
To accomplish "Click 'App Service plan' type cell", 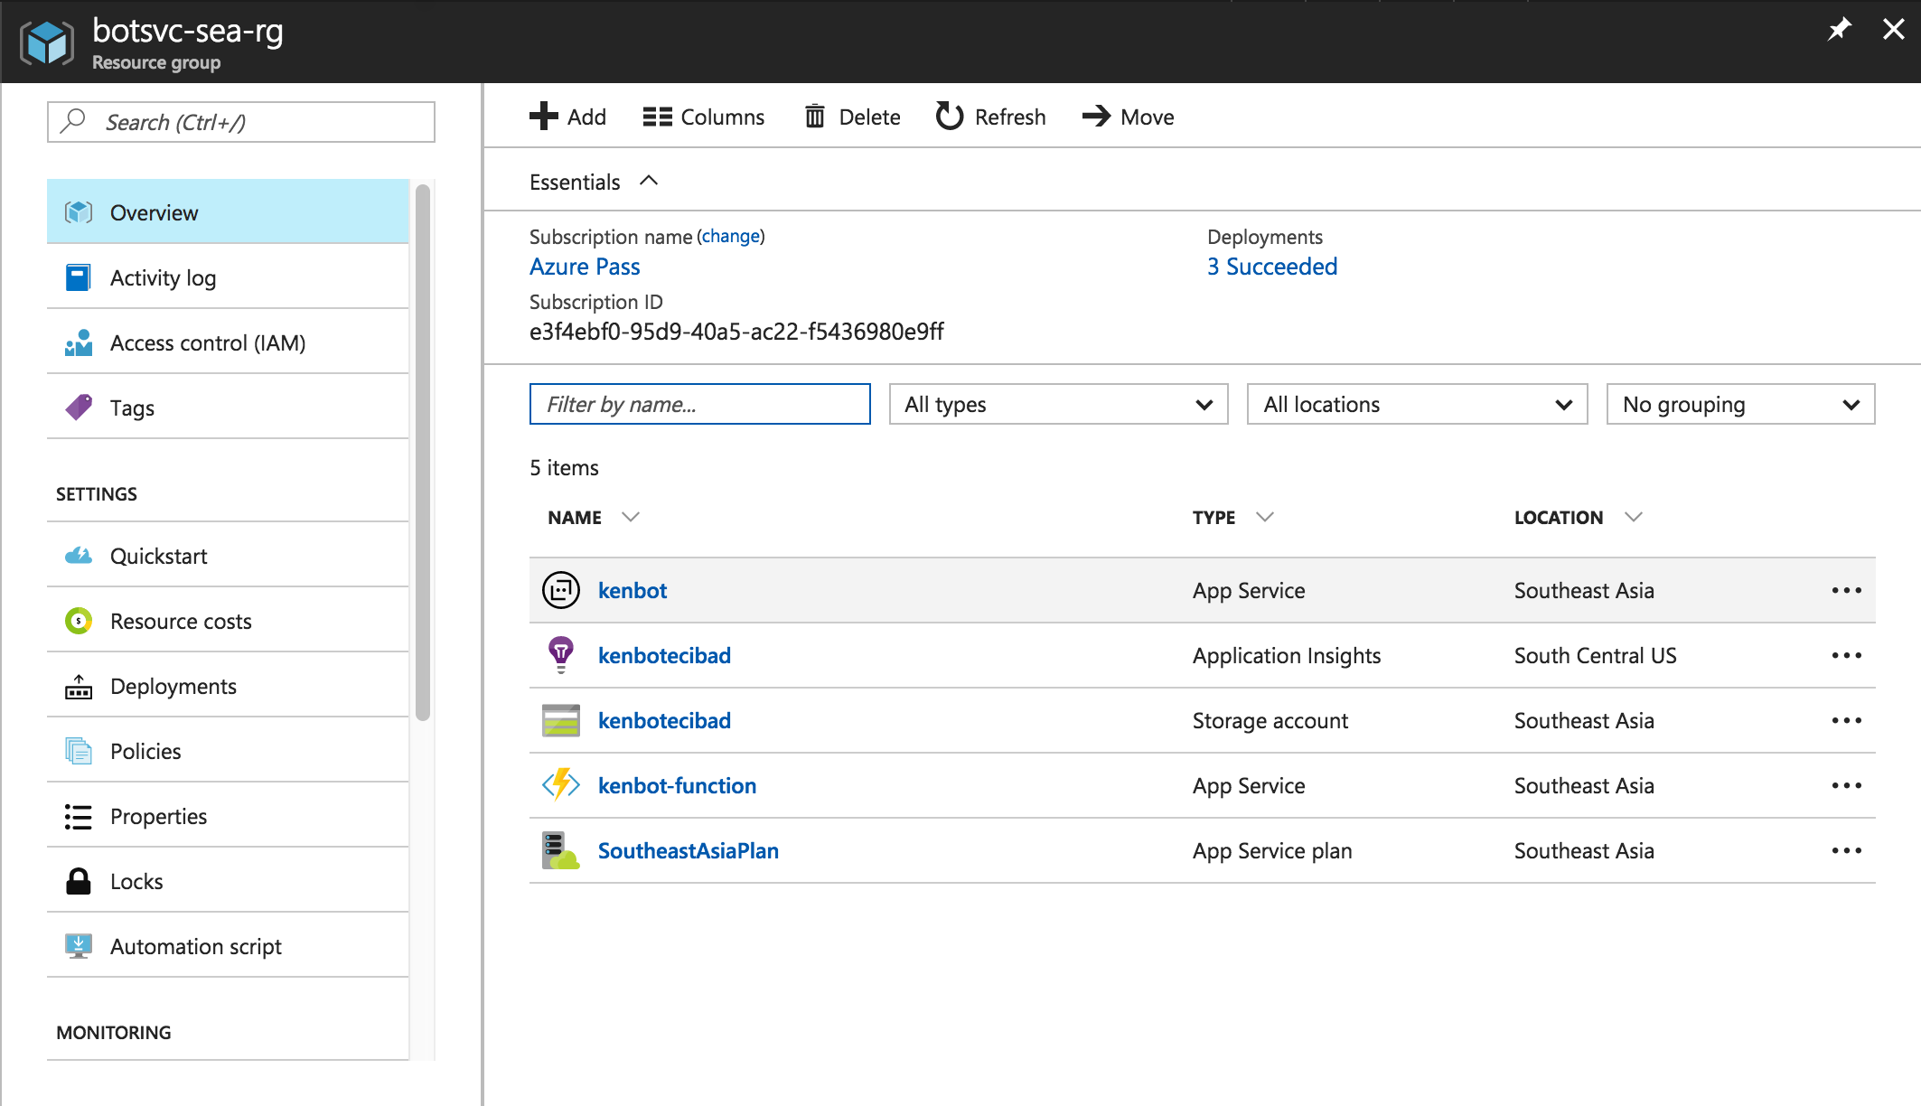I will click(x=1272, y=851).
